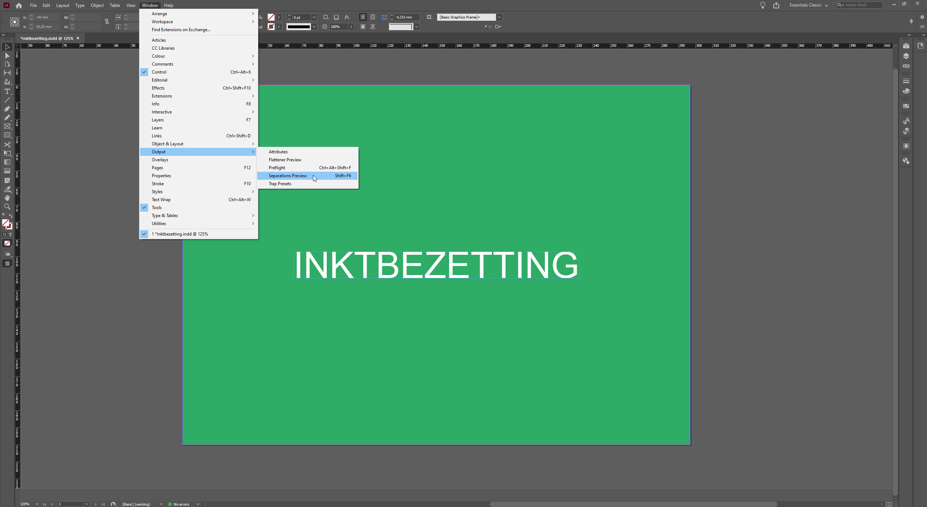
Task: Open the Layers panel icon
Action: coord(906,56)
